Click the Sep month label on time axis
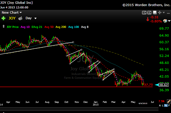The image size is (171, 113). pos(57,102)
